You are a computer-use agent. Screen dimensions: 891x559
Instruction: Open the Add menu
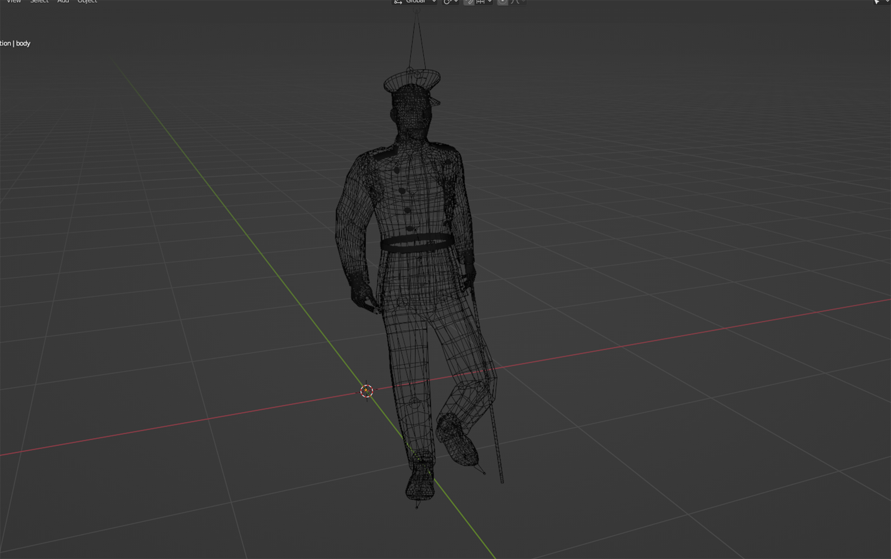(x=63, y=1)
